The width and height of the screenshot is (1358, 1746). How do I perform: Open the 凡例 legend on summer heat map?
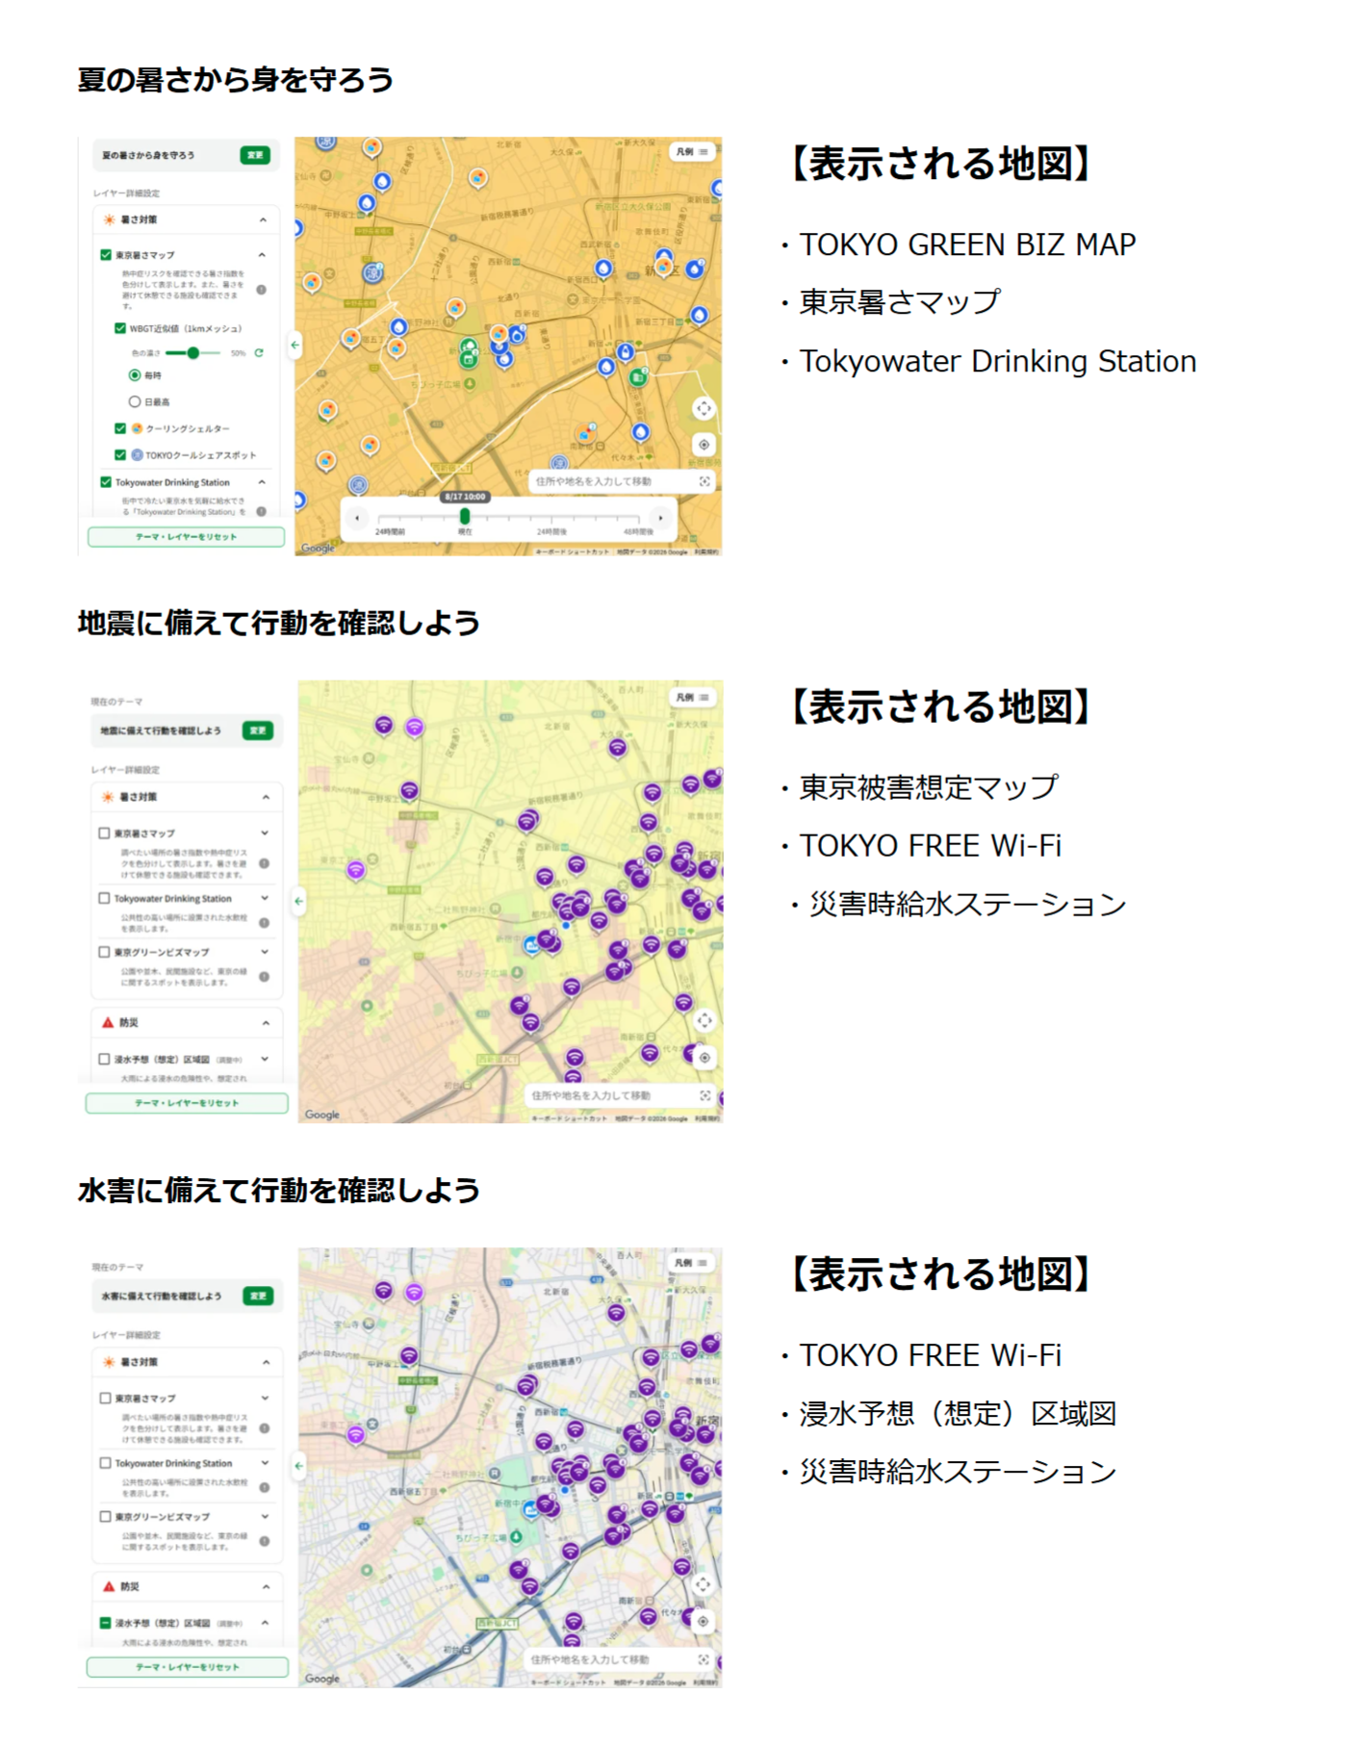(692, 152)
